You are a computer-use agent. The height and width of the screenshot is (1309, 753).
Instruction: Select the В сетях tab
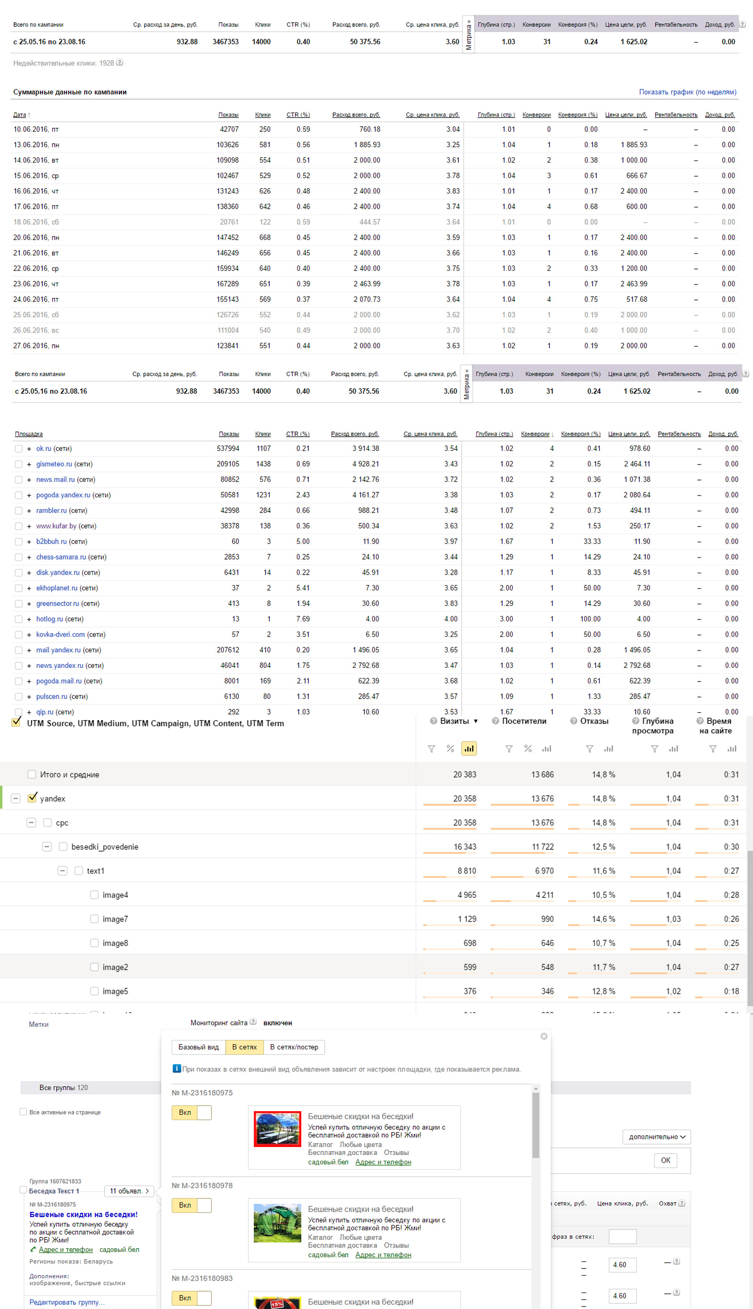(245, 1047)
